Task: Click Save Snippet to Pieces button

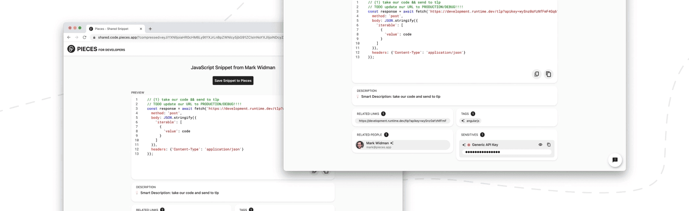Action: tap(233, 81)
